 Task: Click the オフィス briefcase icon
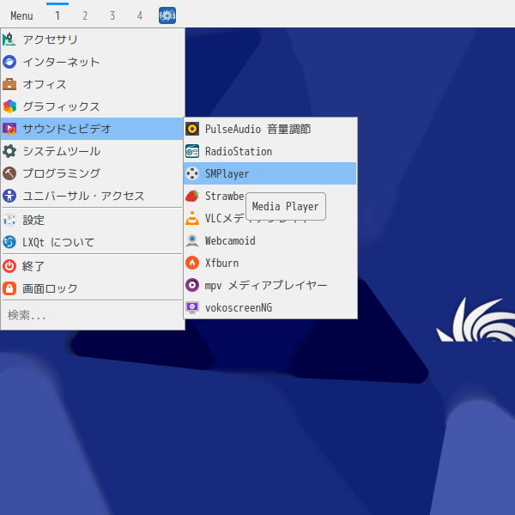(x=9, y=84)
